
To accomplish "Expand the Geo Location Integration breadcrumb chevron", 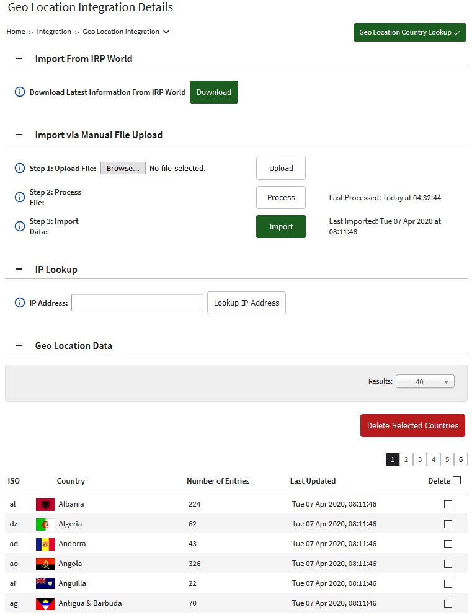I will click(166, 32).
